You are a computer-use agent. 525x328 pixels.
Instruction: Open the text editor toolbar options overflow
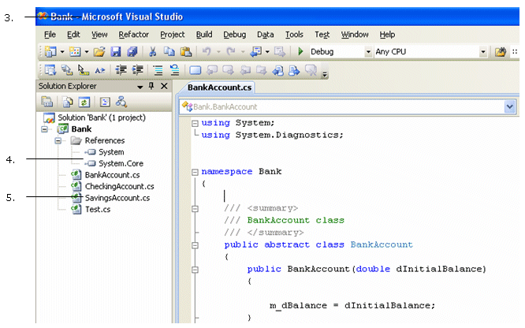coord(325,74)
